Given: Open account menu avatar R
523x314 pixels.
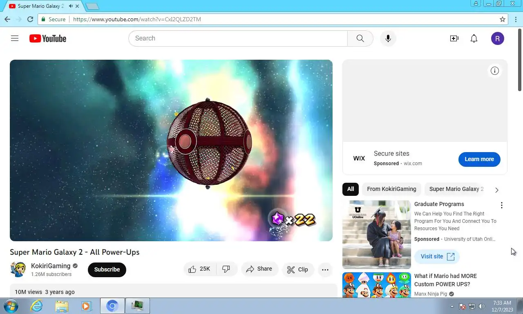Looking at the screenshot, I should 497,38.
